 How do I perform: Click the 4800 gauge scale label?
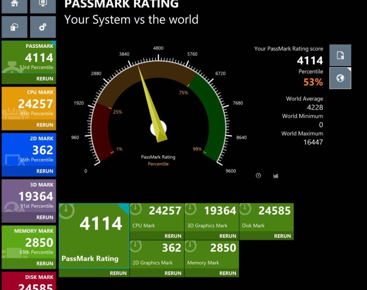158,48
